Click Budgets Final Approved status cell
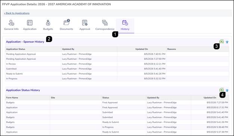Image resolution: width=234 pixels, height=136 pixels. click(110, 102)
